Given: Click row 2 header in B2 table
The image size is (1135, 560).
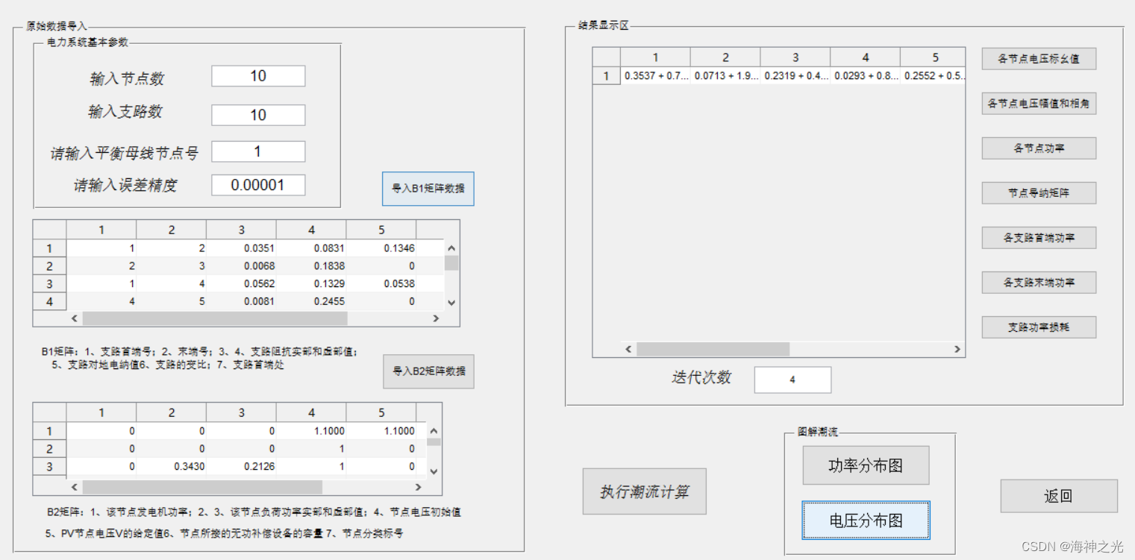Looking at the screenshot, I should [x=50, y=449].
